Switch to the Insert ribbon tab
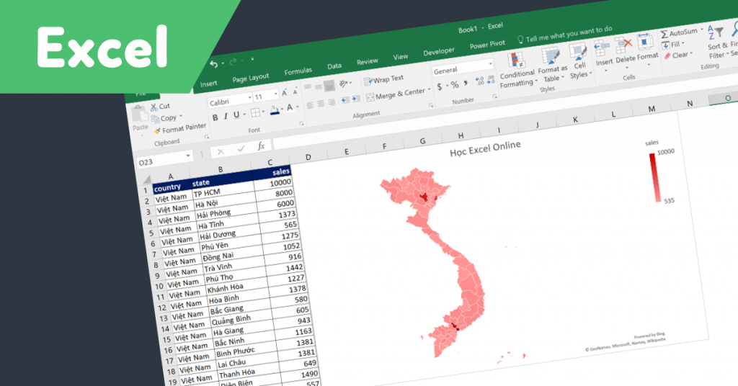 pyautogui.click(x=208, y=84)
